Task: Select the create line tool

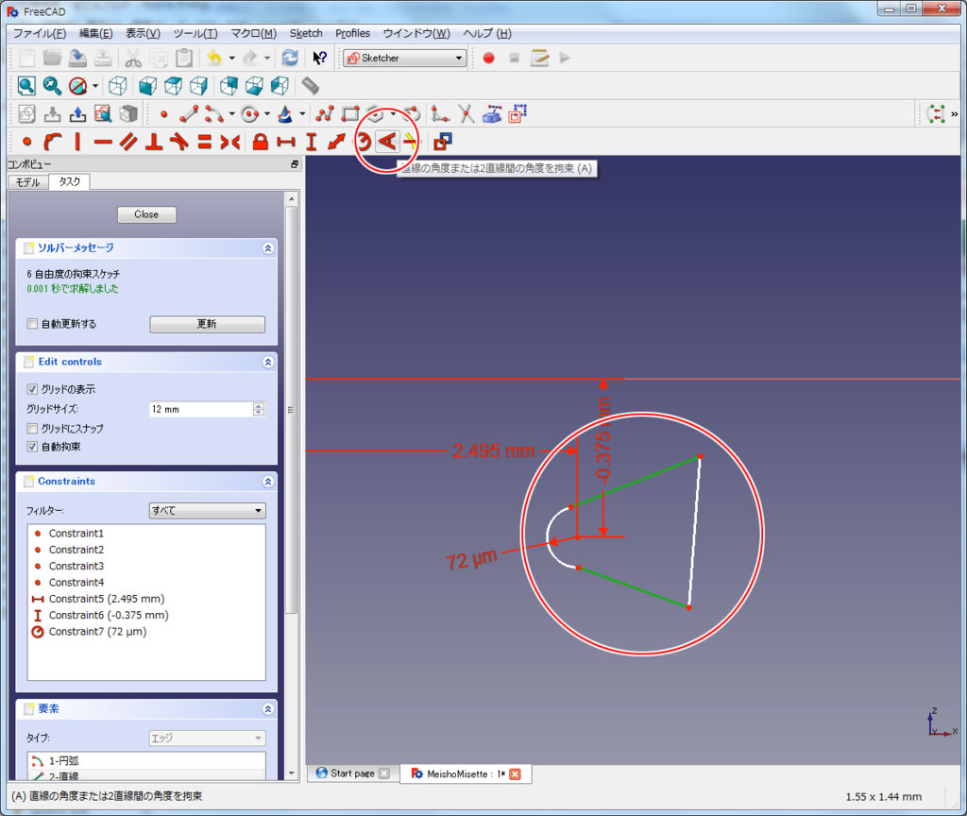Action: [x=189, y=114]
